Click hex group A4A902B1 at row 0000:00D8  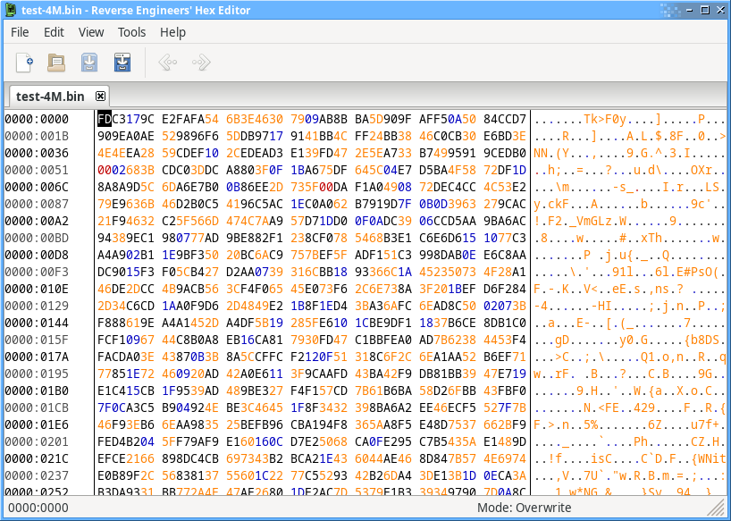coord(126,256)
